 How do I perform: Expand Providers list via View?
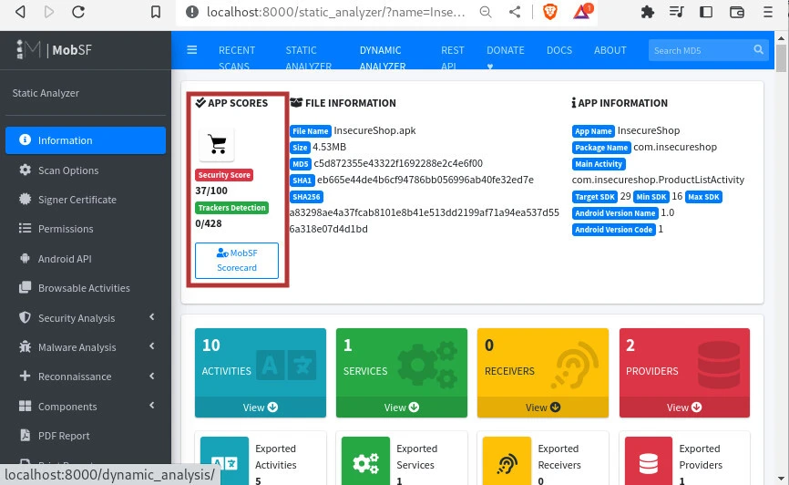pyautogui.click(x=684, y=408)
